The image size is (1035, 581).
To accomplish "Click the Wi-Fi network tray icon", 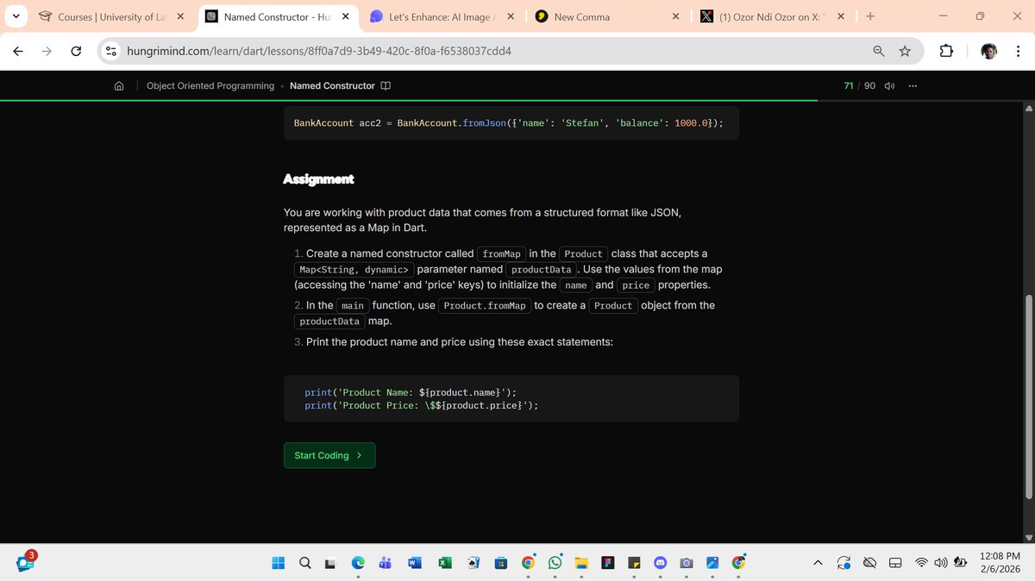I will tap(921, 563).
